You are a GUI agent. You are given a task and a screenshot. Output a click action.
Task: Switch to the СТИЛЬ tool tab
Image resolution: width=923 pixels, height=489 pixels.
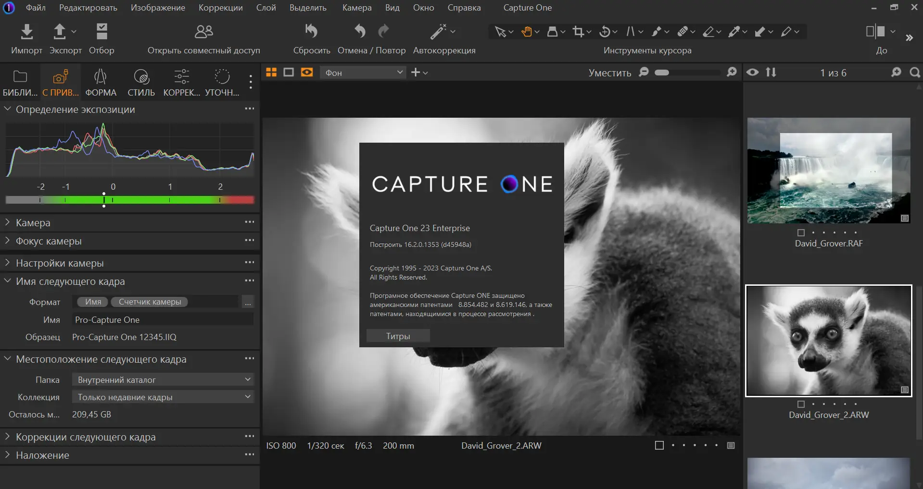[141, 83]
